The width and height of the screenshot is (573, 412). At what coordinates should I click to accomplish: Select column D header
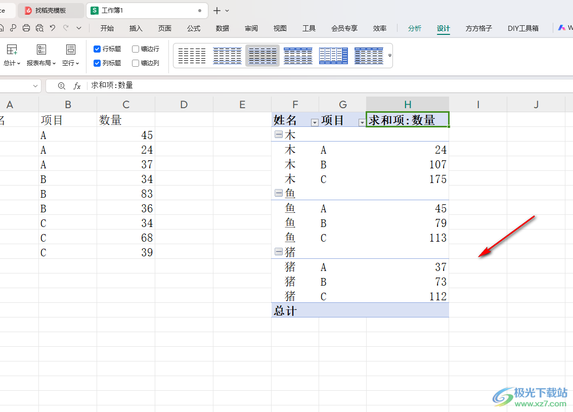tap(184, 105)
